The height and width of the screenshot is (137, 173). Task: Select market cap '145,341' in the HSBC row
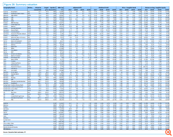pos(61,94)
